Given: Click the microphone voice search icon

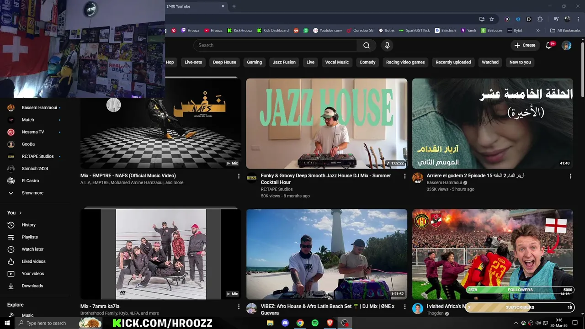Looking at the screenshot, I should click(387, 45).
